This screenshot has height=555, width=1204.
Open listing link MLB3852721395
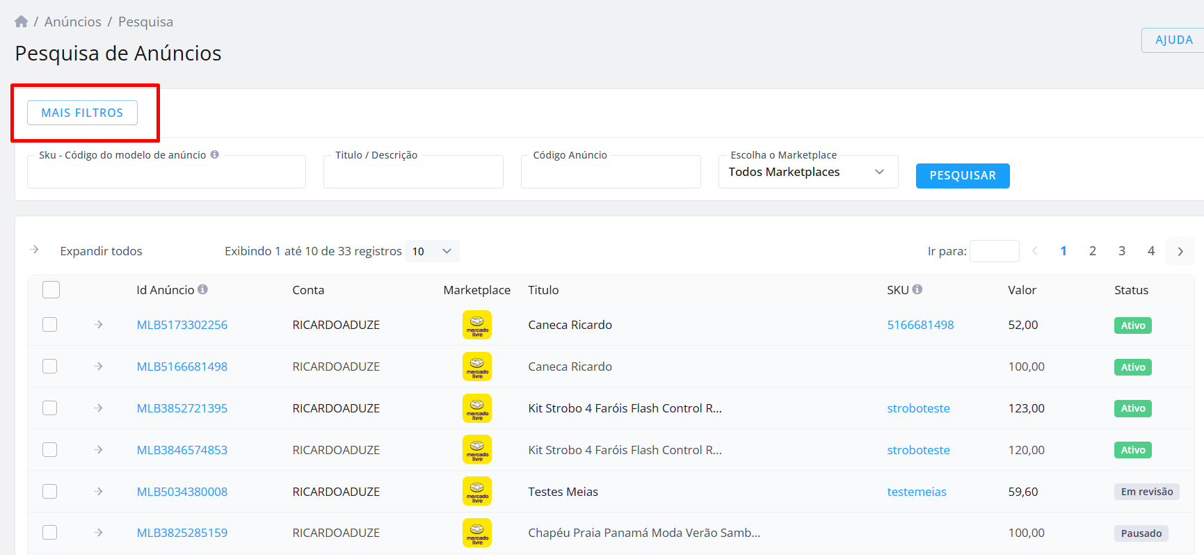coord(182,408)
